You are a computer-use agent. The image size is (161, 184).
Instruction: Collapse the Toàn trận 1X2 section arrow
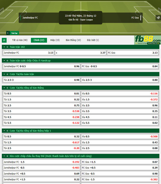(4, 47)
